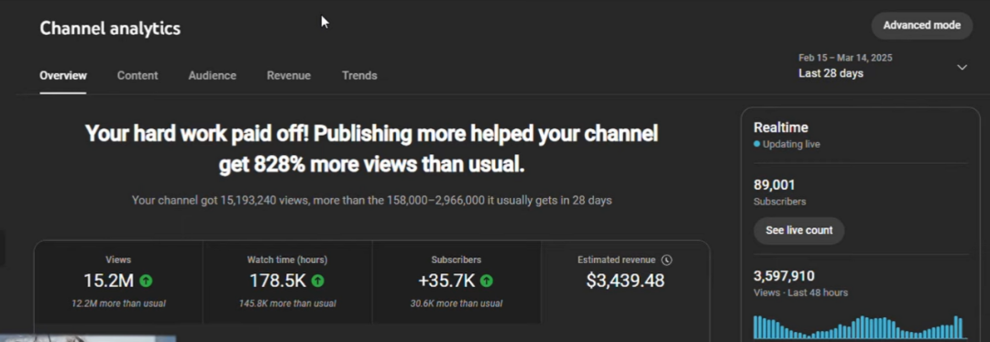
Task: Click the blue Updating live dot indicator
Action: click(756, 144)
